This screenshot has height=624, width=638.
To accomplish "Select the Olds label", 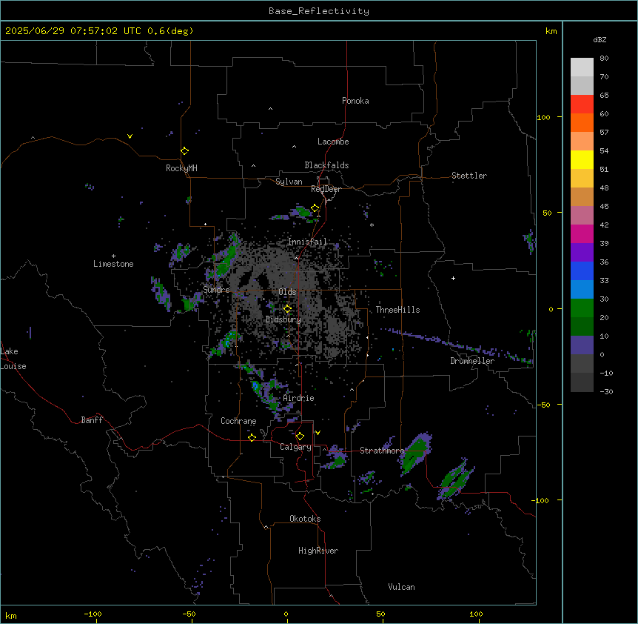I will click(x=287, y=292).
